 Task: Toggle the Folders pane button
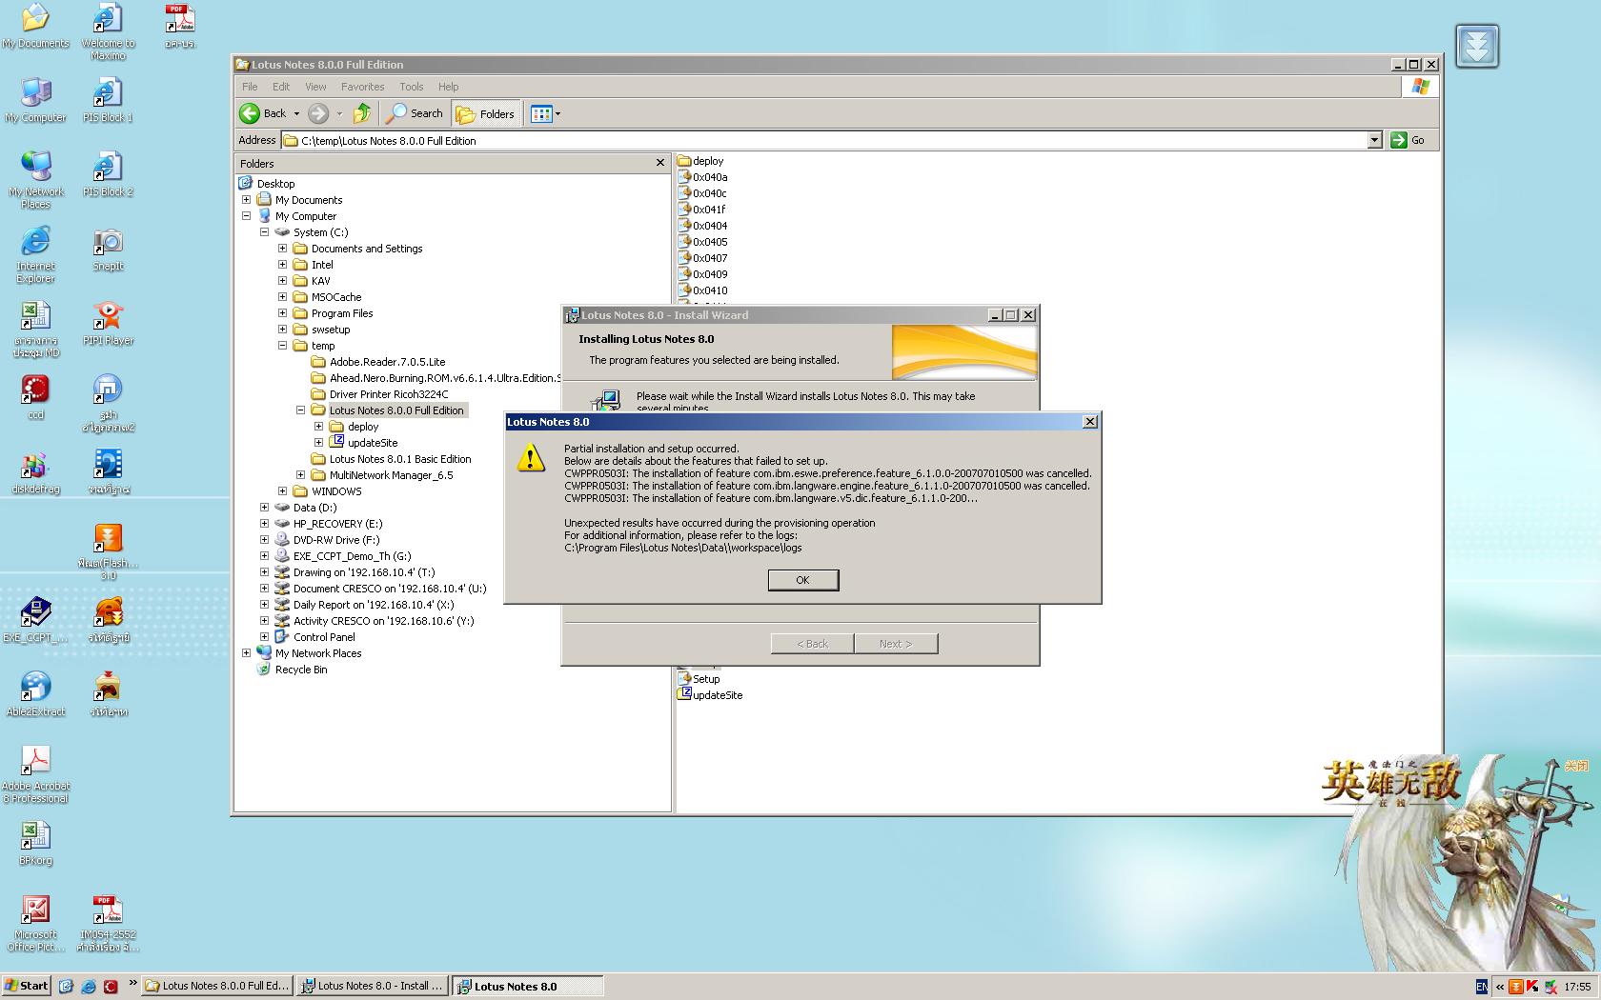pos(486,113)
